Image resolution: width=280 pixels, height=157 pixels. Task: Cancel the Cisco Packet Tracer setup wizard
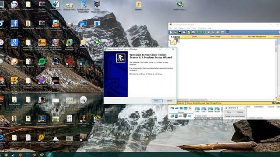tap(169, 101)
